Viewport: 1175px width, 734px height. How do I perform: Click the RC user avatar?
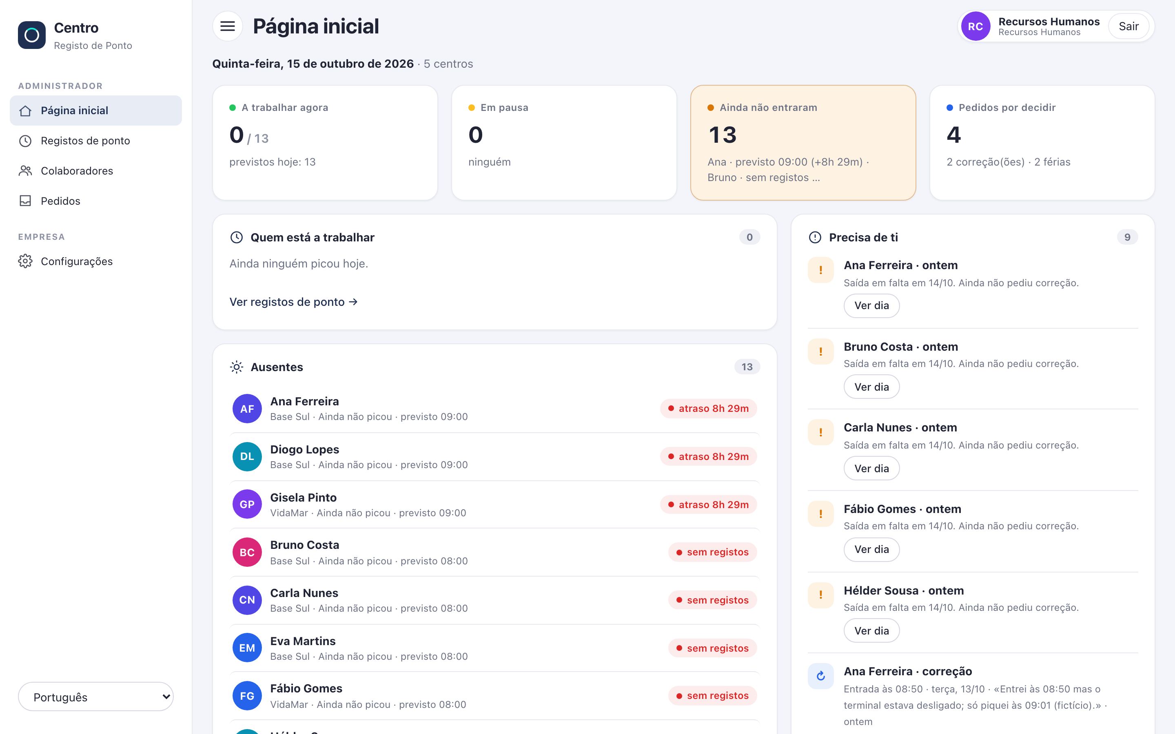coord(975,26)
